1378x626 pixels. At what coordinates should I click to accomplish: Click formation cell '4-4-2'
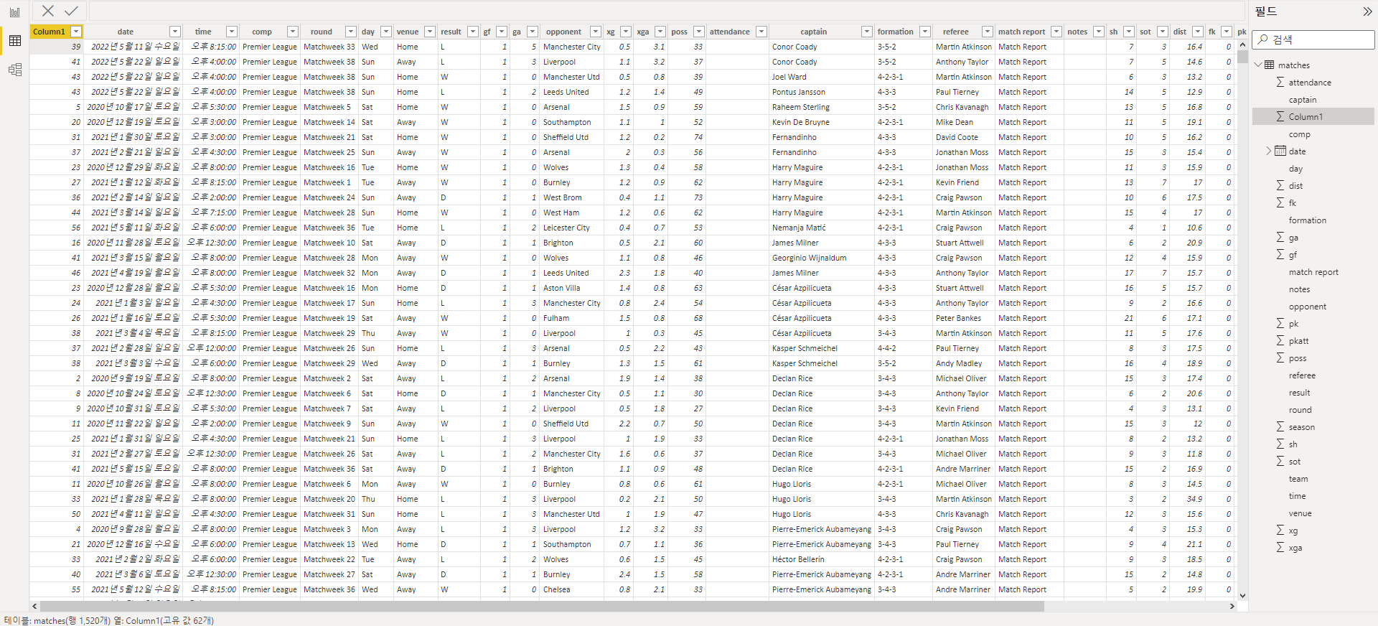point(886,348)
